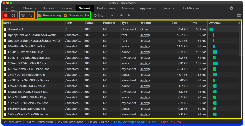Sort by the Name column header

click(x=33, y=23)
